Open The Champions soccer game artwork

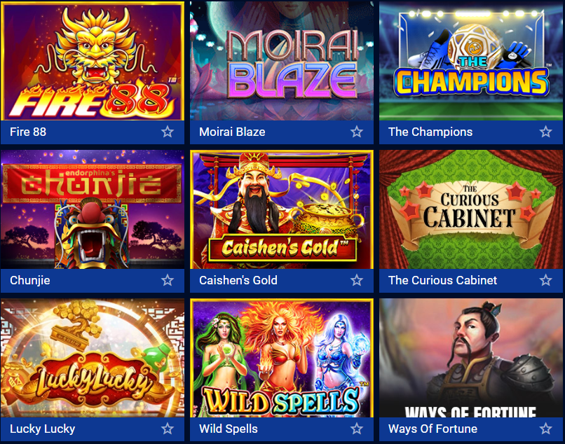click(471, 61)
